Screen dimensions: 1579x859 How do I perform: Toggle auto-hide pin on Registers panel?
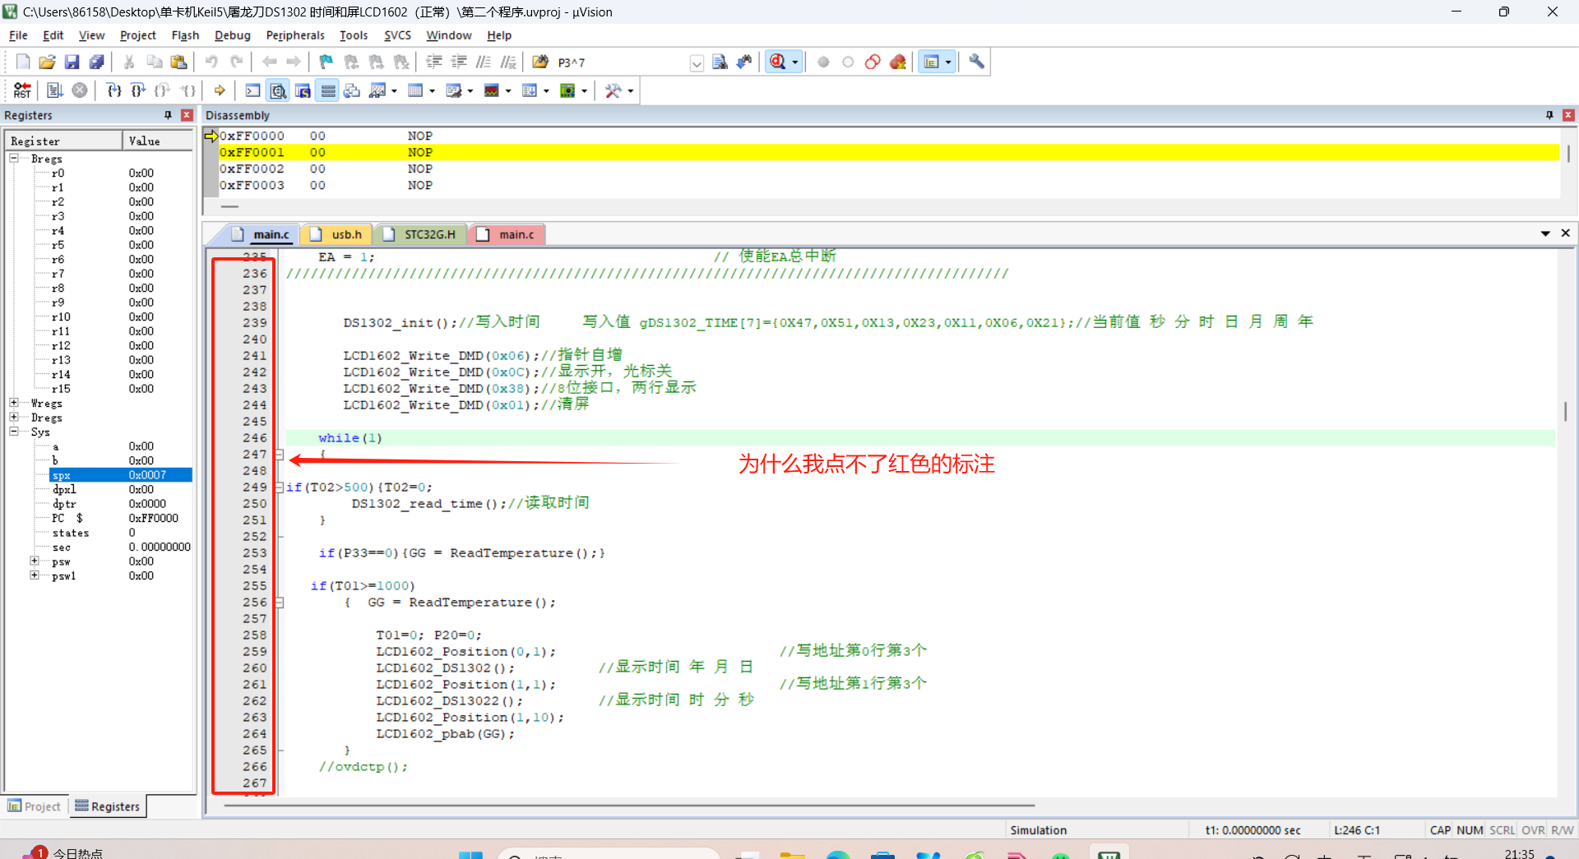pos(169,115)
